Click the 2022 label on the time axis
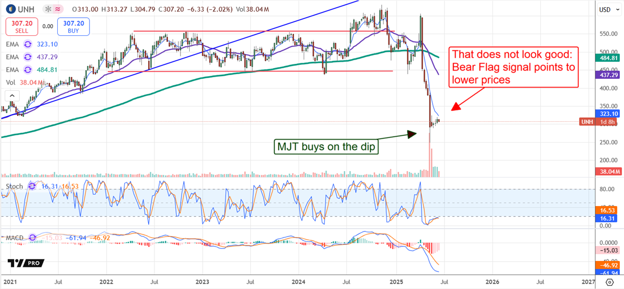The width and height of the screenshot is (624, 289). click(106, 282)
